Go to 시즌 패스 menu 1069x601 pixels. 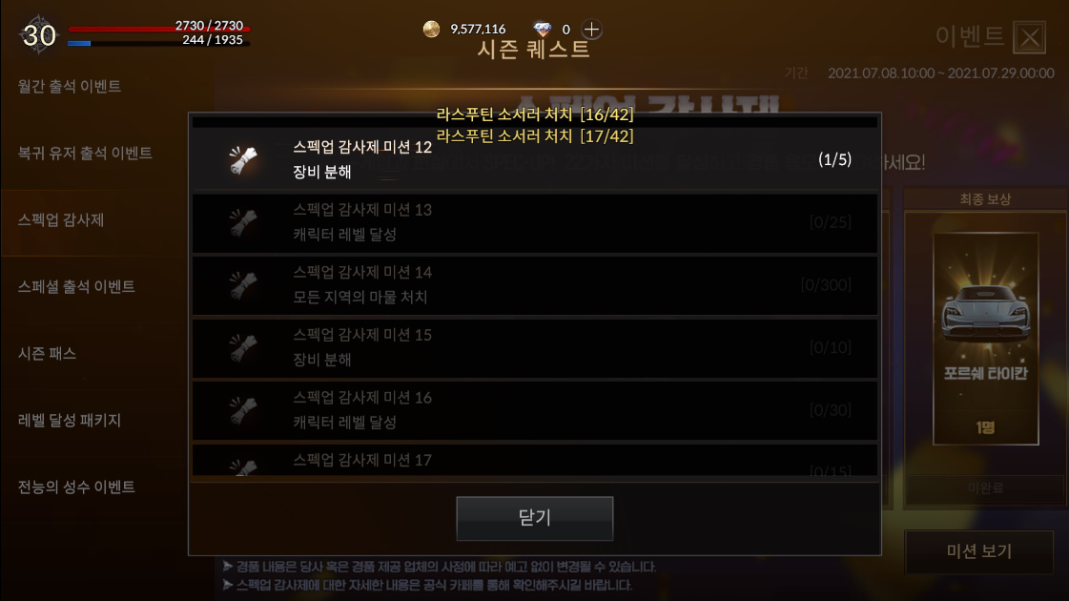point(47,353)
